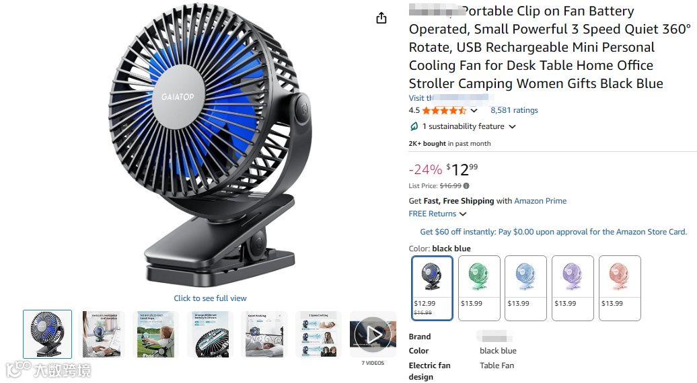Click the orange star rating icons
The width and height of the screenshot is (697, 383).
click(444, 110)
